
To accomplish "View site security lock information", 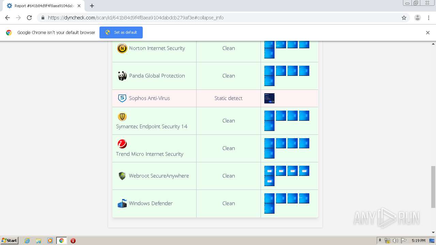I will (43, 18).
